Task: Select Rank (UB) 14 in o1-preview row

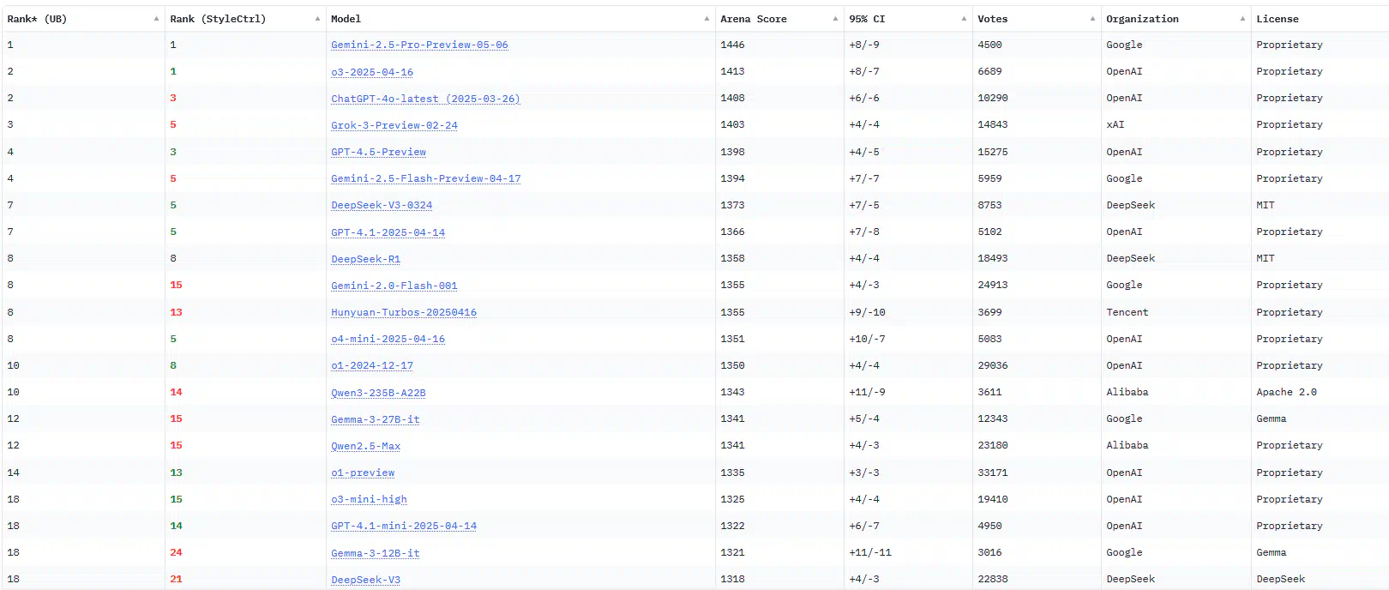Action: (x=13, y=473)
